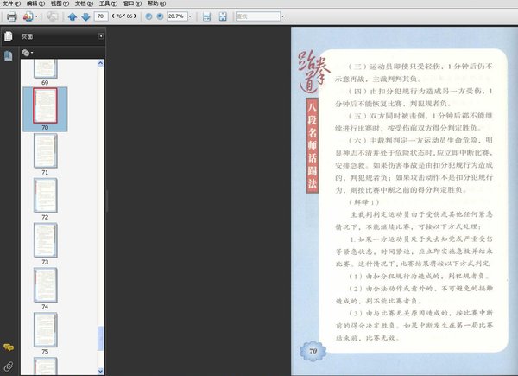The image size is (518, 376).
Task: Click the vertical red banner title 八段名师话踢法
Action: pos(313,145)
